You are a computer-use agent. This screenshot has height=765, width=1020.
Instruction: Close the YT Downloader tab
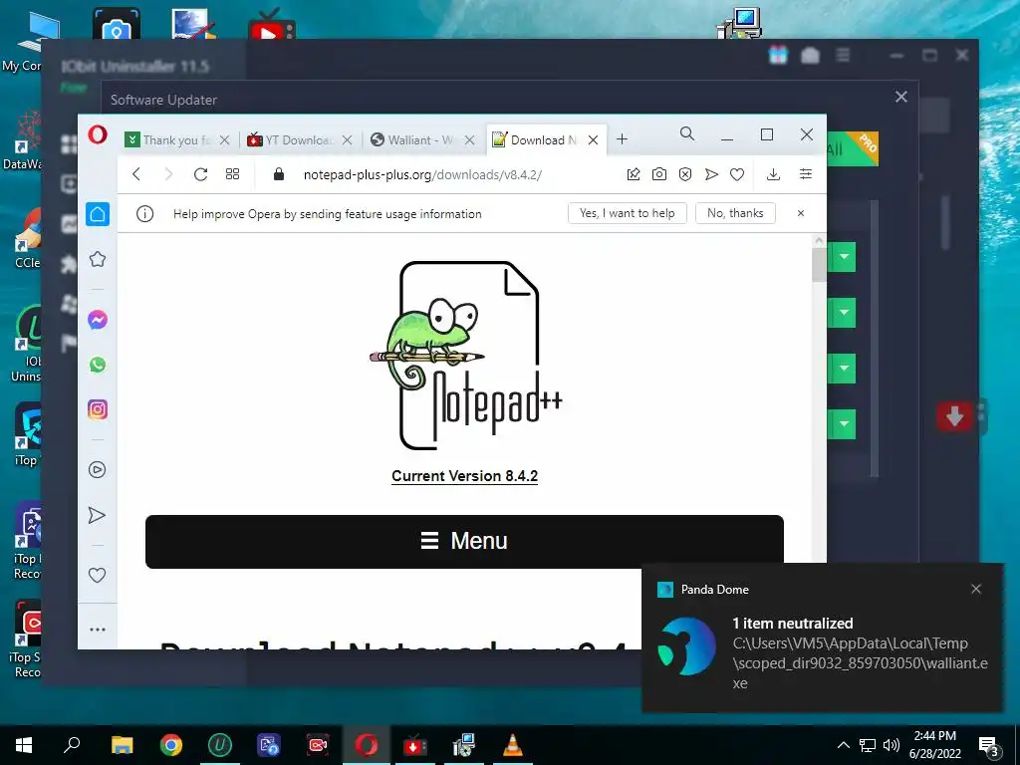(x=348, y=139)
